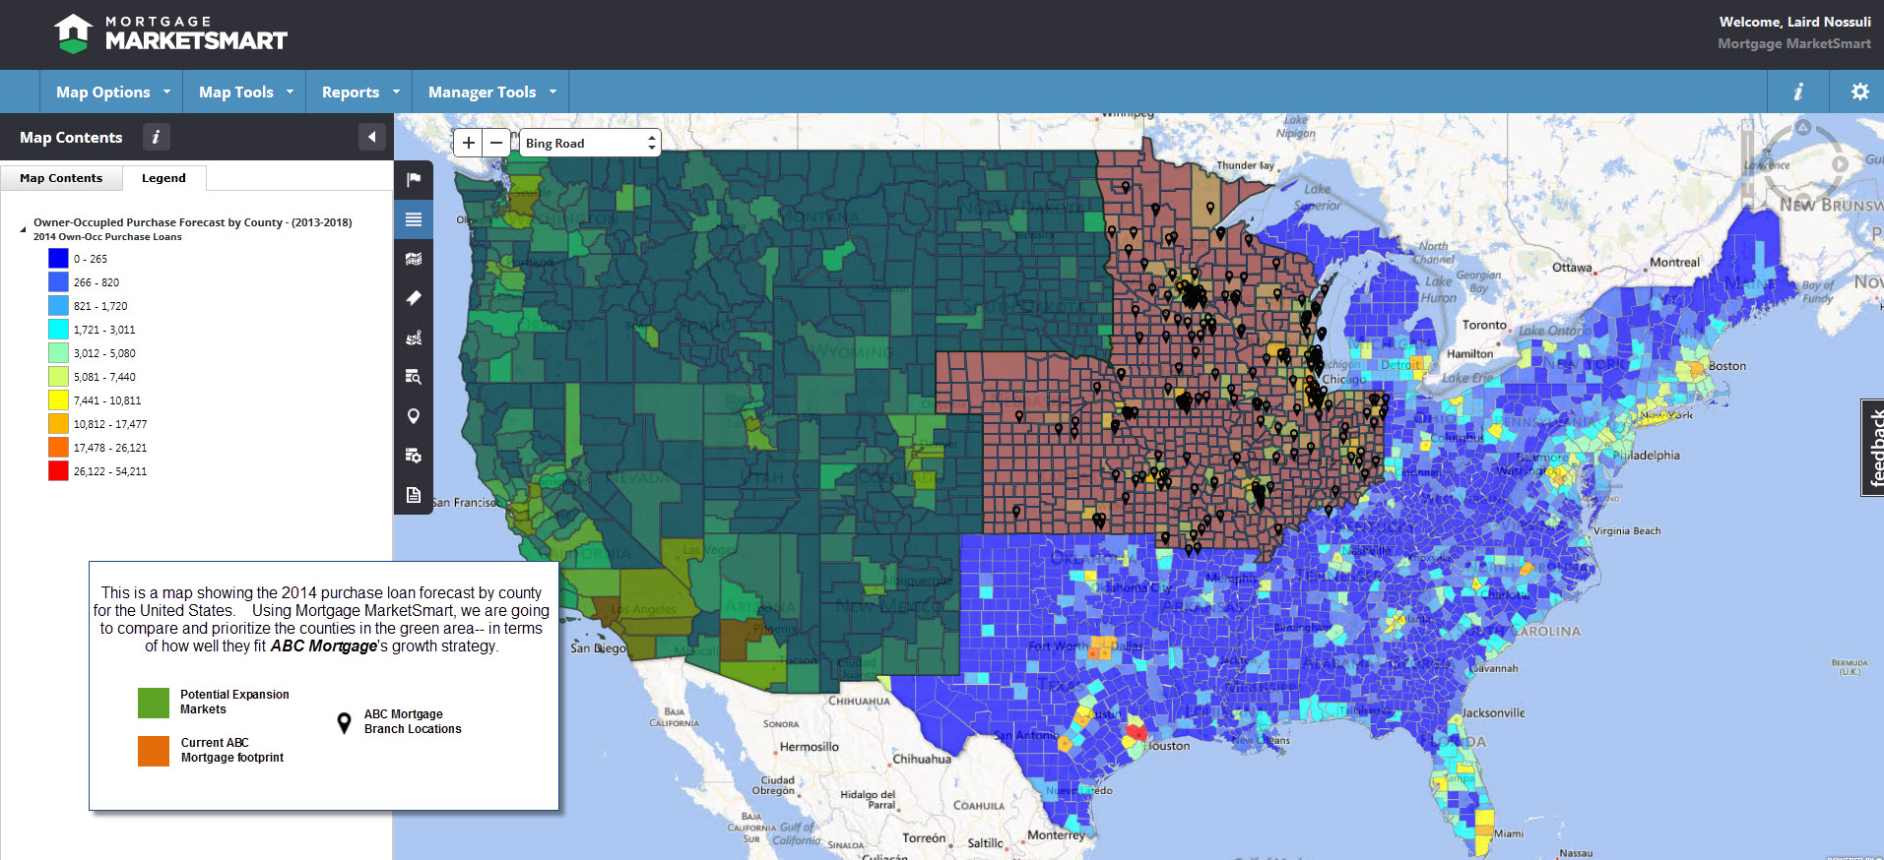Click the 7,441 - 10,811 yellow swatch
Screen dimensions: 1884x860
[x=58, y=400]
